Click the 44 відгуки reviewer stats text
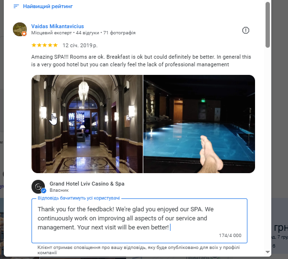The height and width of the screenshot is (259, 288). (x=87, y=33)
